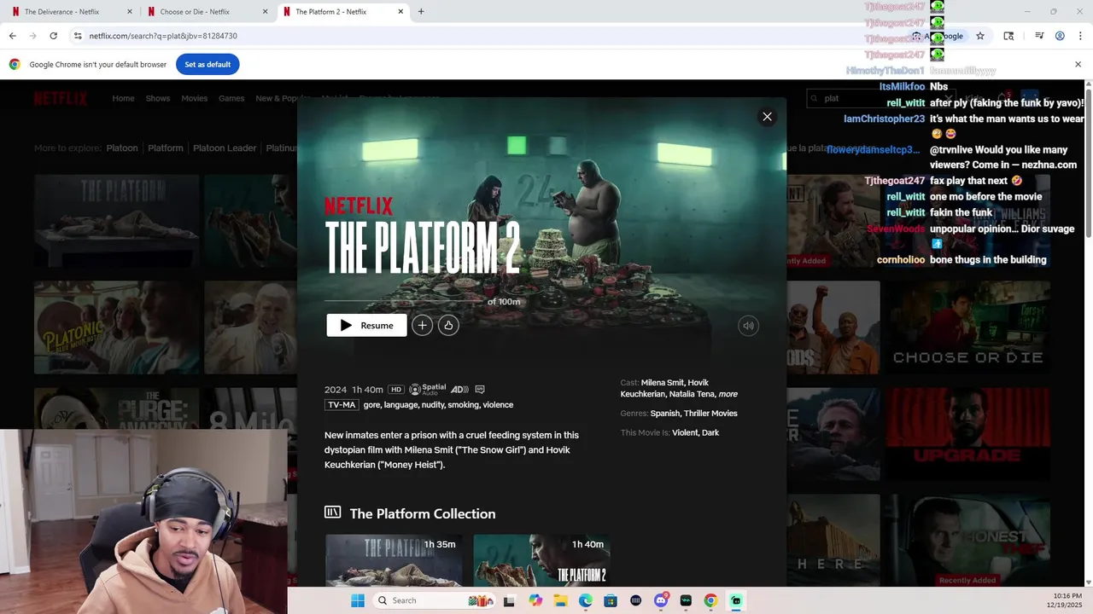The width and height of the screenshot is (1093, 614).
Task: Open the Natalia Tena cast link
Action: point(692,394)
